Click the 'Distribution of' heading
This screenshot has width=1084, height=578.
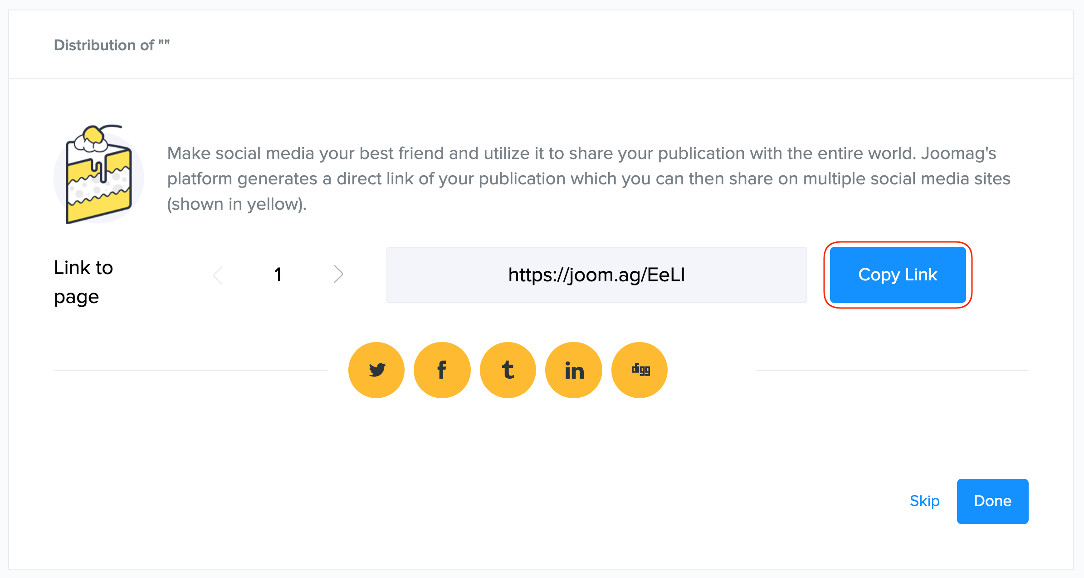pos(112,45)
